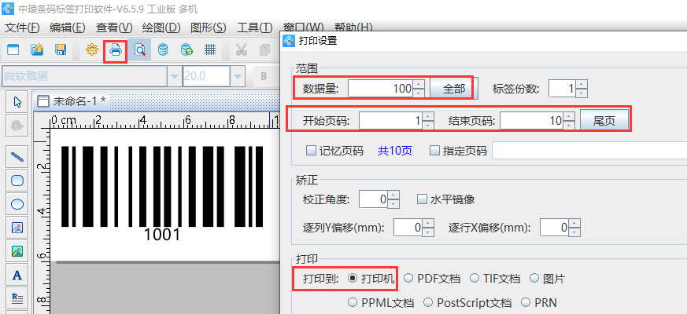Open the 文件(F) menu

[x=22, y=27]
